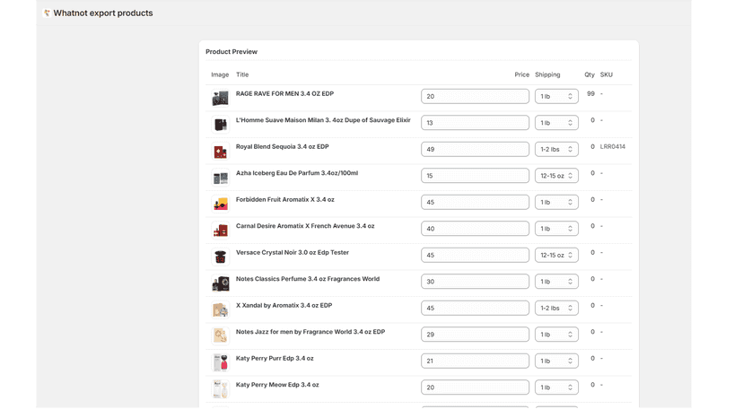Open shipping dropdown for Versace Crystal Noir
Image resolution: width=743 pixels, height=418 pixels.
pyautogui.click(x=556, y=255)
